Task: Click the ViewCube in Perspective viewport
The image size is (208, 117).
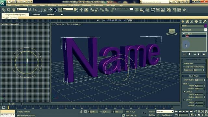Action: (x=172, y=32)
